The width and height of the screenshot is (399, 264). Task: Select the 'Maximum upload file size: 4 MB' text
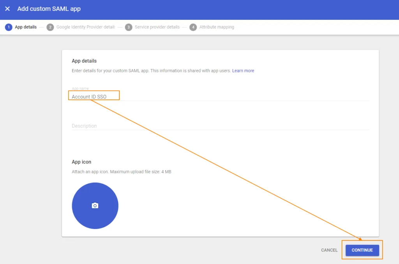point(141,172)
